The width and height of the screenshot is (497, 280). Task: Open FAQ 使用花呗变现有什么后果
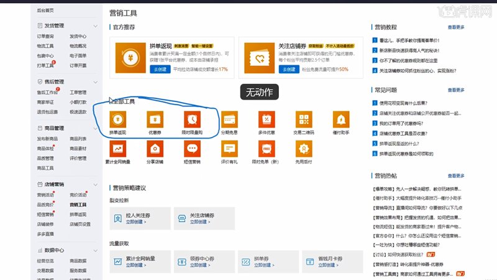coord(403,103)
